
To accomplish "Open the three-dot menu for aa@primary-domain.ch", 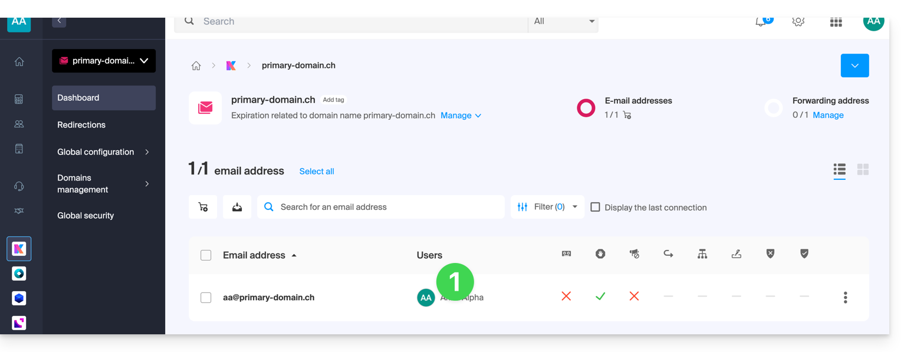I will click(x=845, y=298).
